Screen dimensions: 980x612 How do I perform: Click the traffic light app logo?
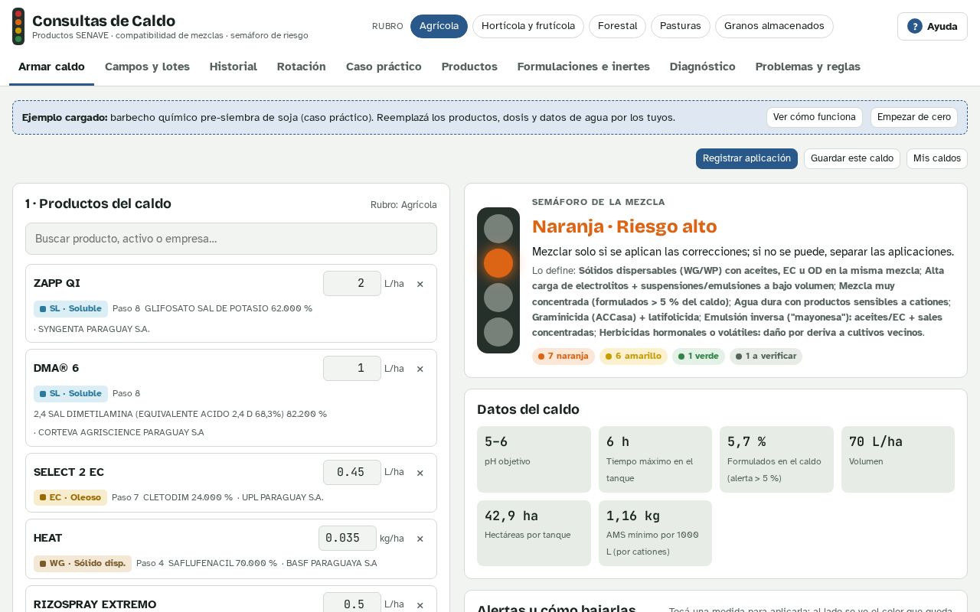(18, 26)
